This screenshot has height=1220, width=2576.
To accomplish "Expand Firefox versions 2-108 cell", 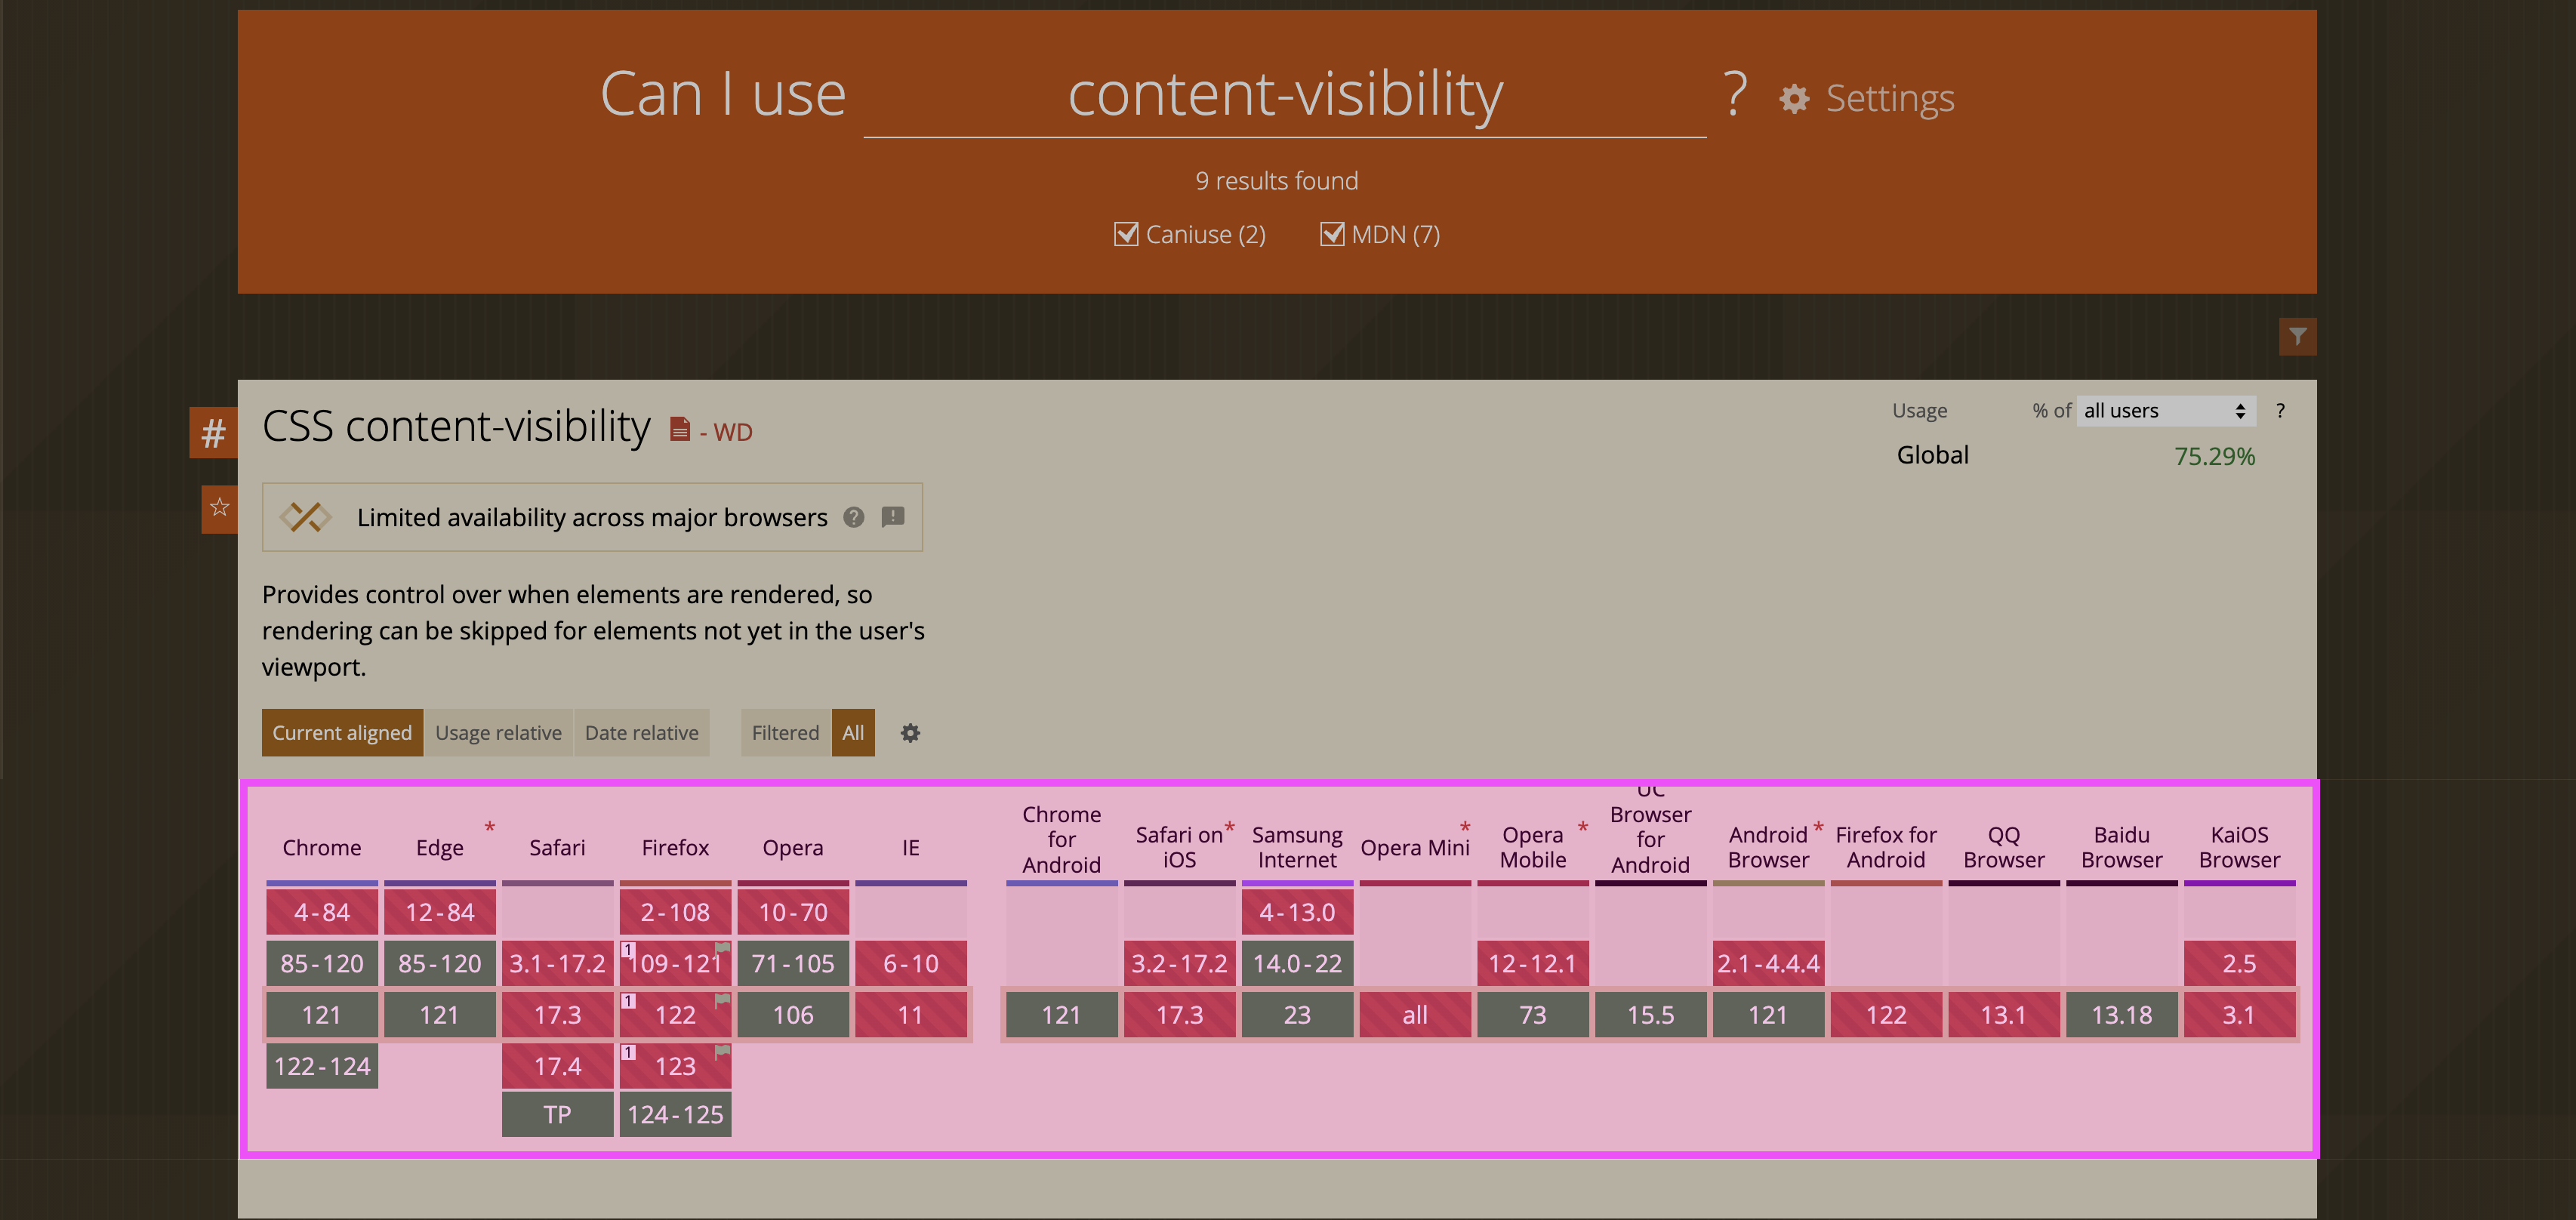I will (675, 912).
